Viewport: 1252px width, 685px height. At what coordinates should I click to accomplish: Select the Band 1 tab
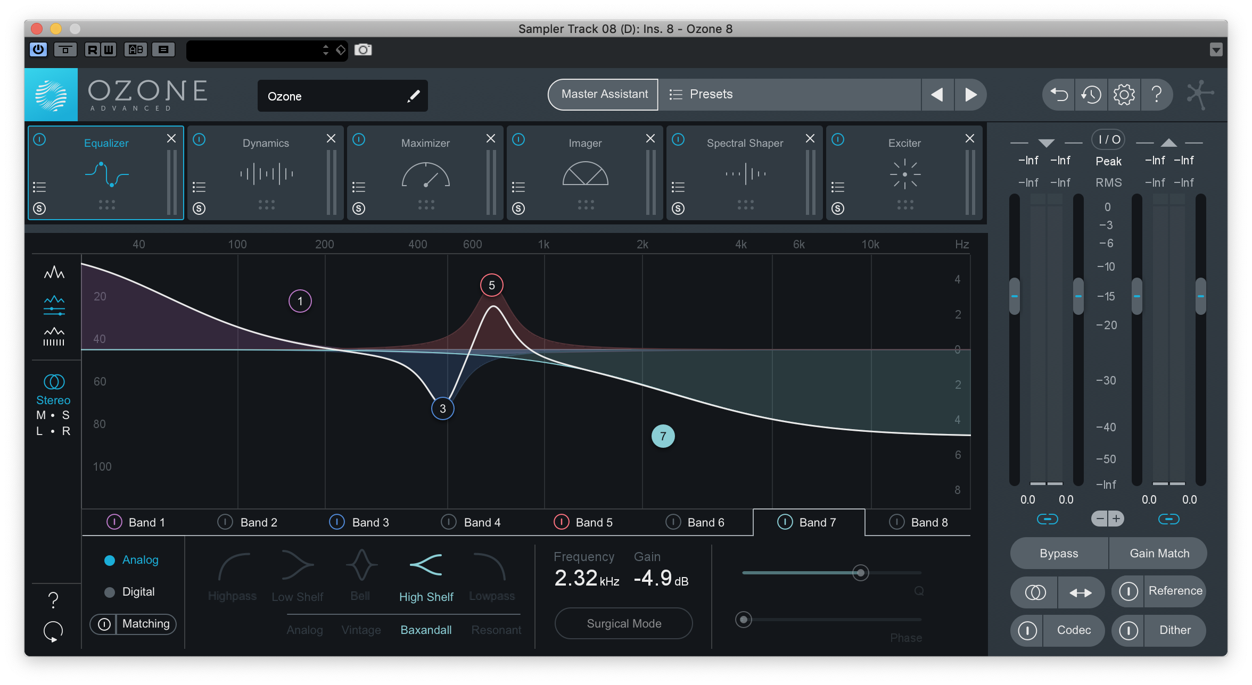click(138, 523)
